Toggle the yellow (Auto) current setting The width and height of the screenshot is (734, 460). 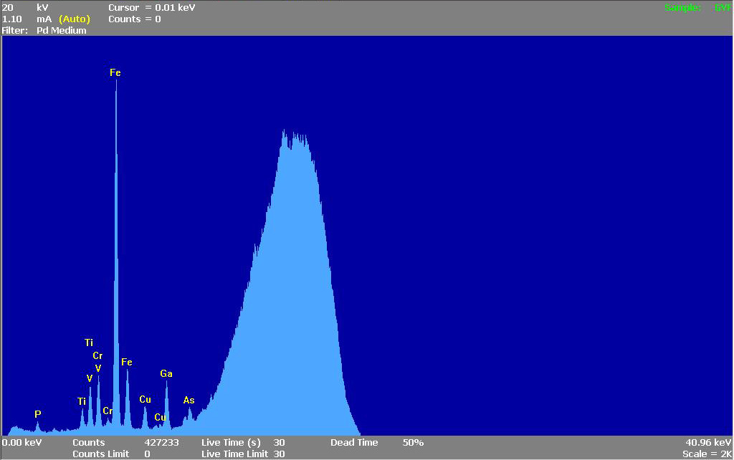coord(74,19)
